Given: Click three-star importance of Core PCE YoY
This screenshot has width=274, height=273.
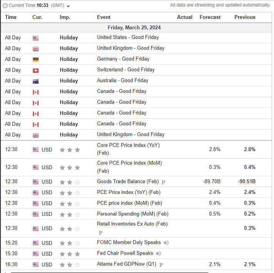Looking at the screenshot, I should (69, 150).
